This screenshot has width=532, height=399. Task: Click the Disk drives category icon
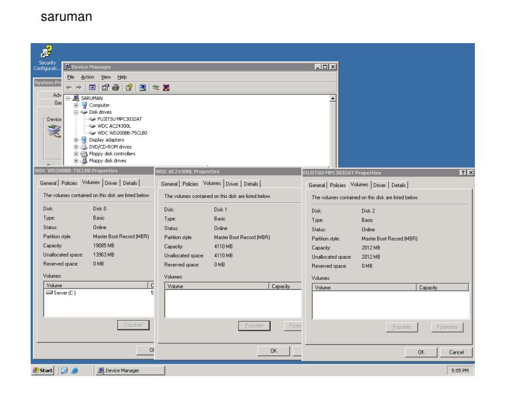pyautogui.click(x=84, y=112)
